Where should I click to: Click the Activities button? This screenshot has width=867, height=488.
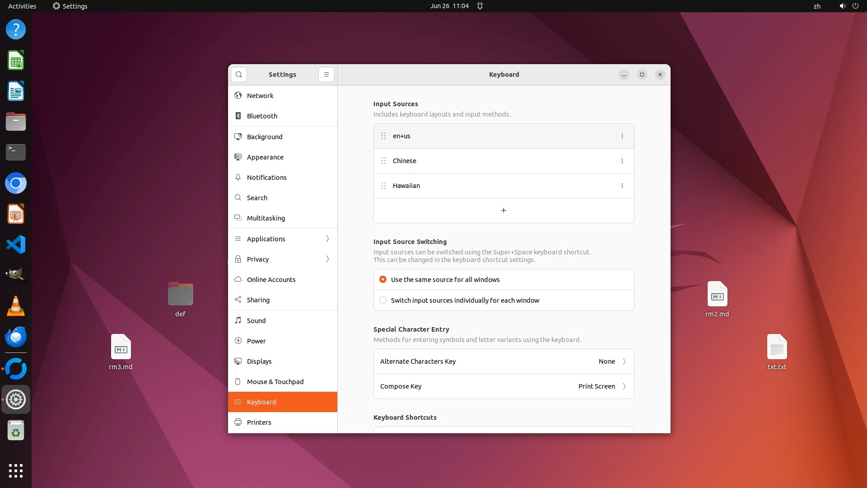tap(22, 6)
